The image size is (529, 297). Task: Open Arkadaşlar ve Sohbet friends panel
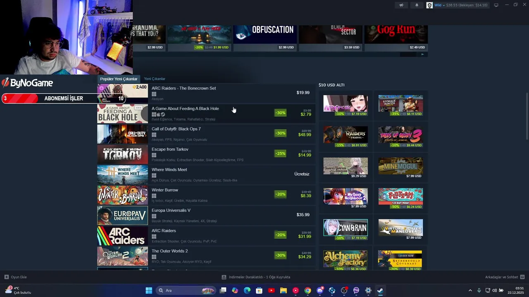click(x=505, y=277)
